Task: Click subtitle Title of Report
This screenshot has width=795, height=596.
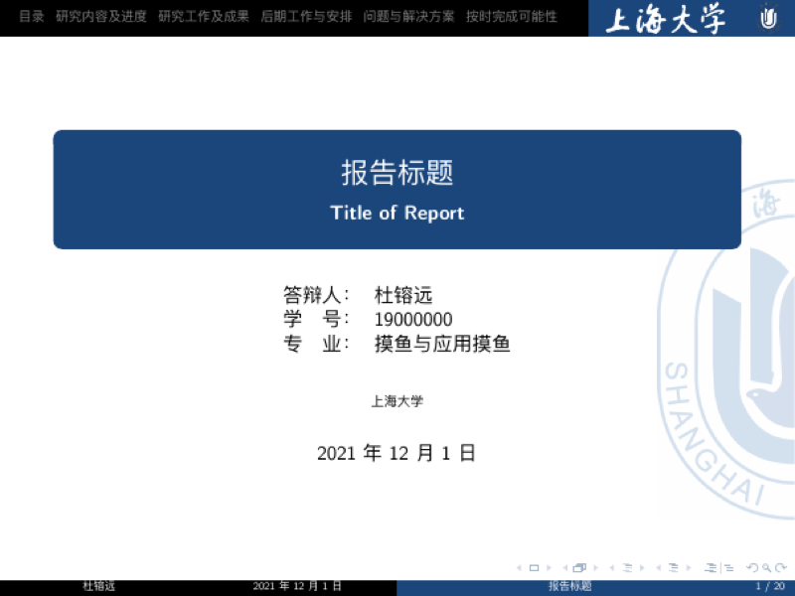Action: tap(397, 213)
